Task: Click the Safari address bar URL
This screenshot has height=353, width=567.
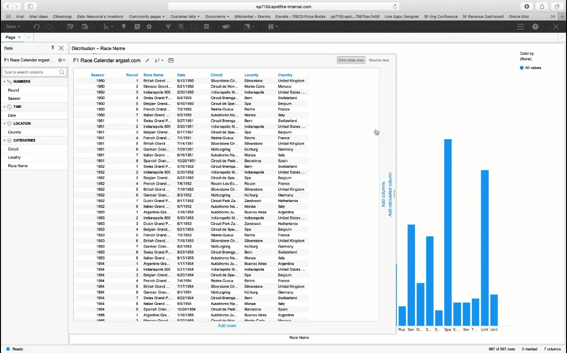Action: pos(283,6)
